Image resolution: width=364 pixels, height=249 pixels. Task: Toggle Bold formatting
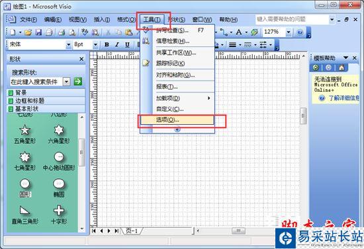[x=107, y=44]
